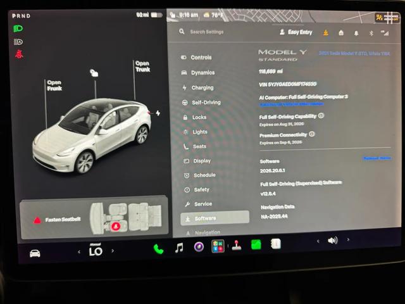
Task: Tap software version 2026.20.6.1
Action: pos(273,170)
